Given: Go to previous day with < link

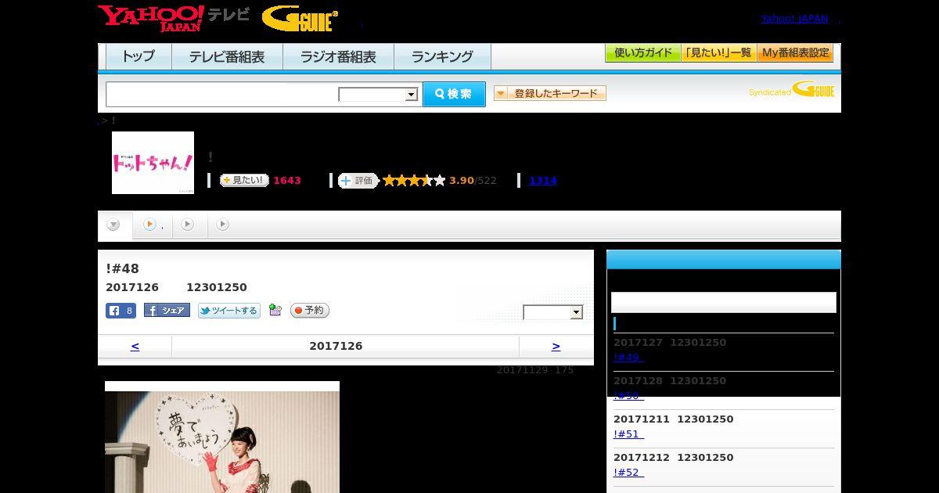Looking at the screenshot, I should click(135, 346).
